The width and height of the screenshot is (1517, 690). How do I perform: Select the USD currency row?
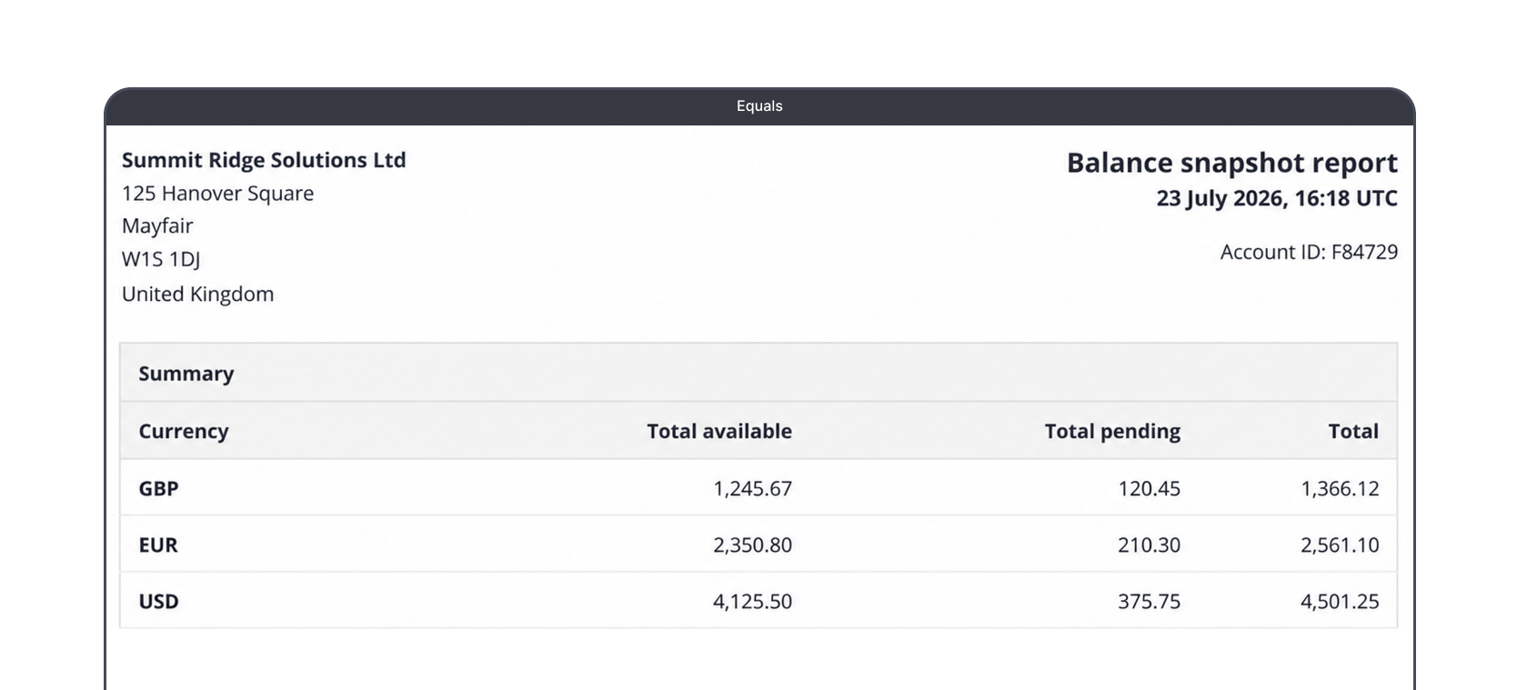(758, 601)
